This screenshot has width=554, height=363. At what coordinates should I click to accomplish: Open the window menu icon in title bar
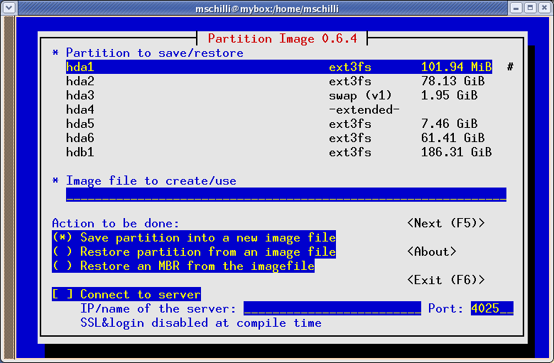coord(9,7)
